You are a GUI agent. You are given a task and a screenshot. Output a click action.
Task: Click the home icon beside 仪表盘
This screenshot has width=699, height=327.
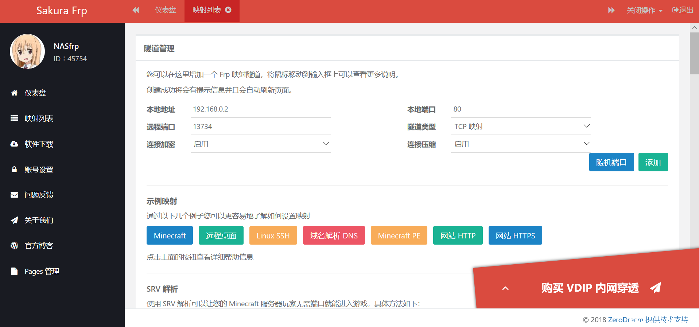coord(14,93)
